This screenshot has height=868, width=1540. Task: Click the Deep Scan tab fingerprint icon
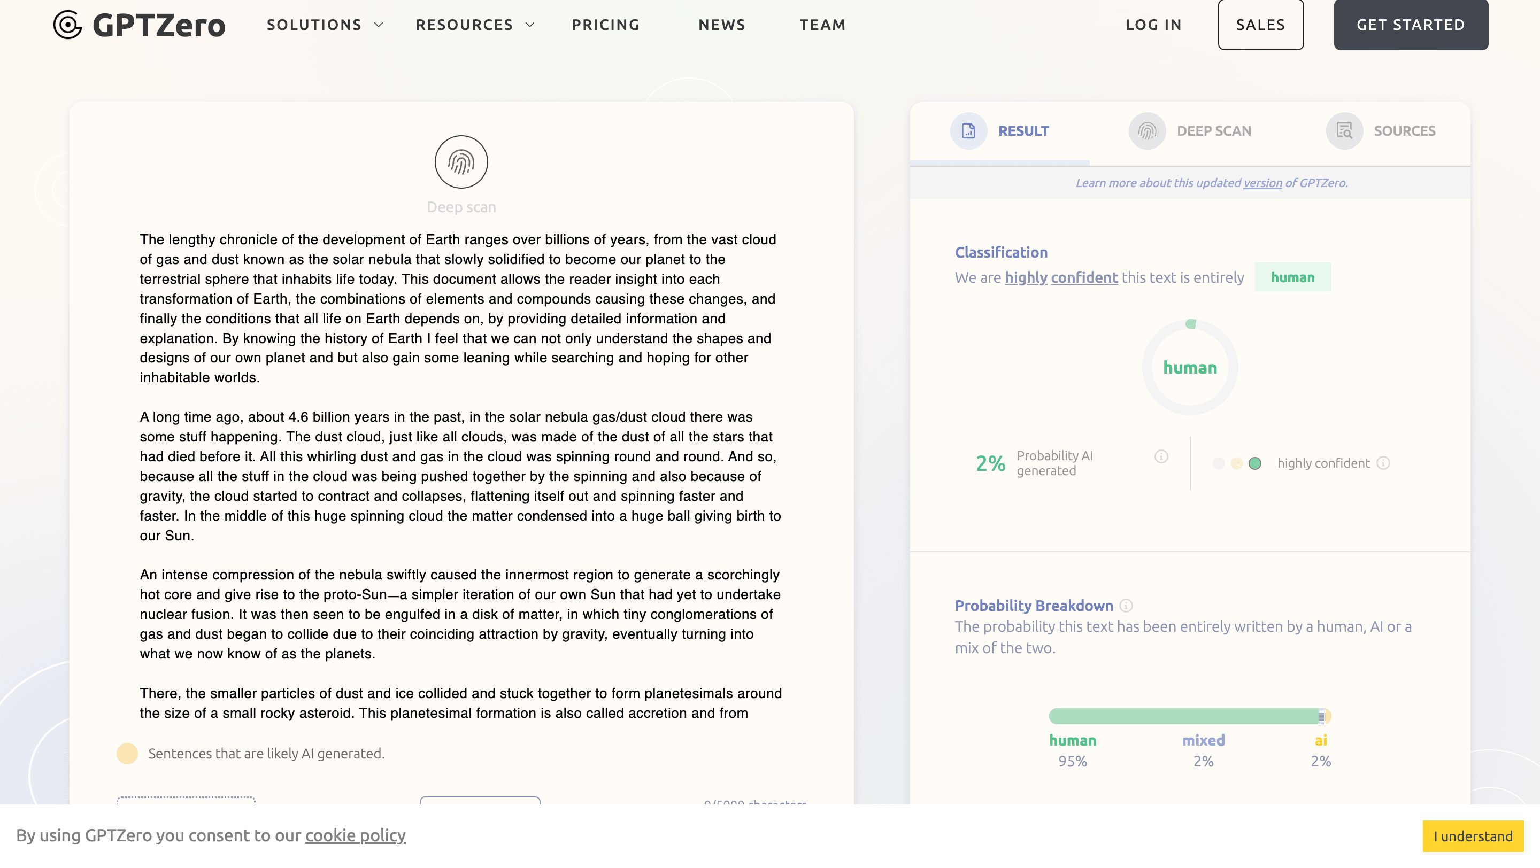[x=1146, y=131]
